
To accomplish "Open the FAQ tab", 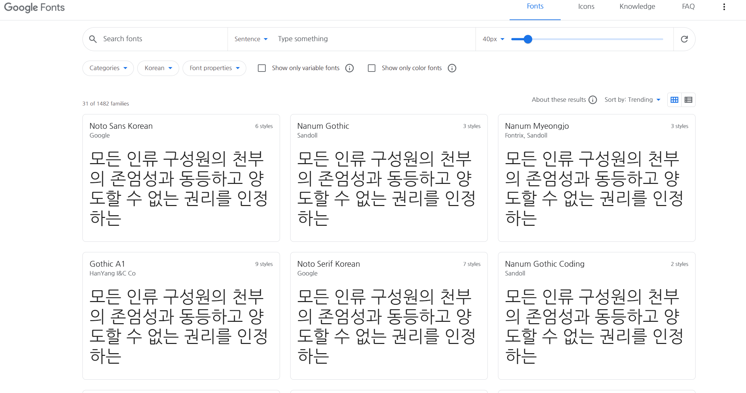I will pyautogui.click(x=688, y=6).
